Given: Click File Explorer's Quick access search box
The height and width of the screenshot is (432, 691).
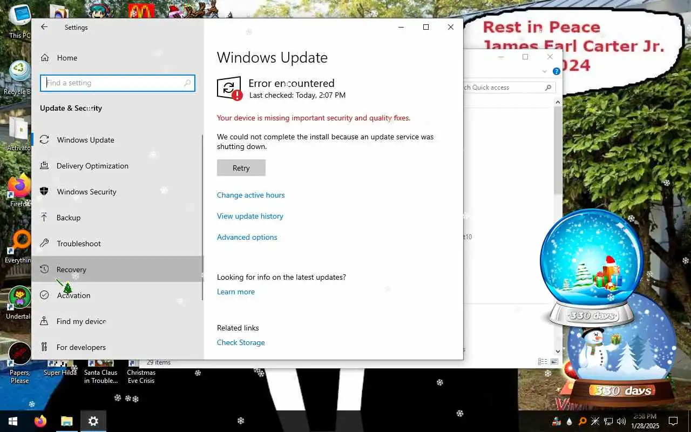Looking at the screenshot, I should pyautogui.click(x=509, y=87).
